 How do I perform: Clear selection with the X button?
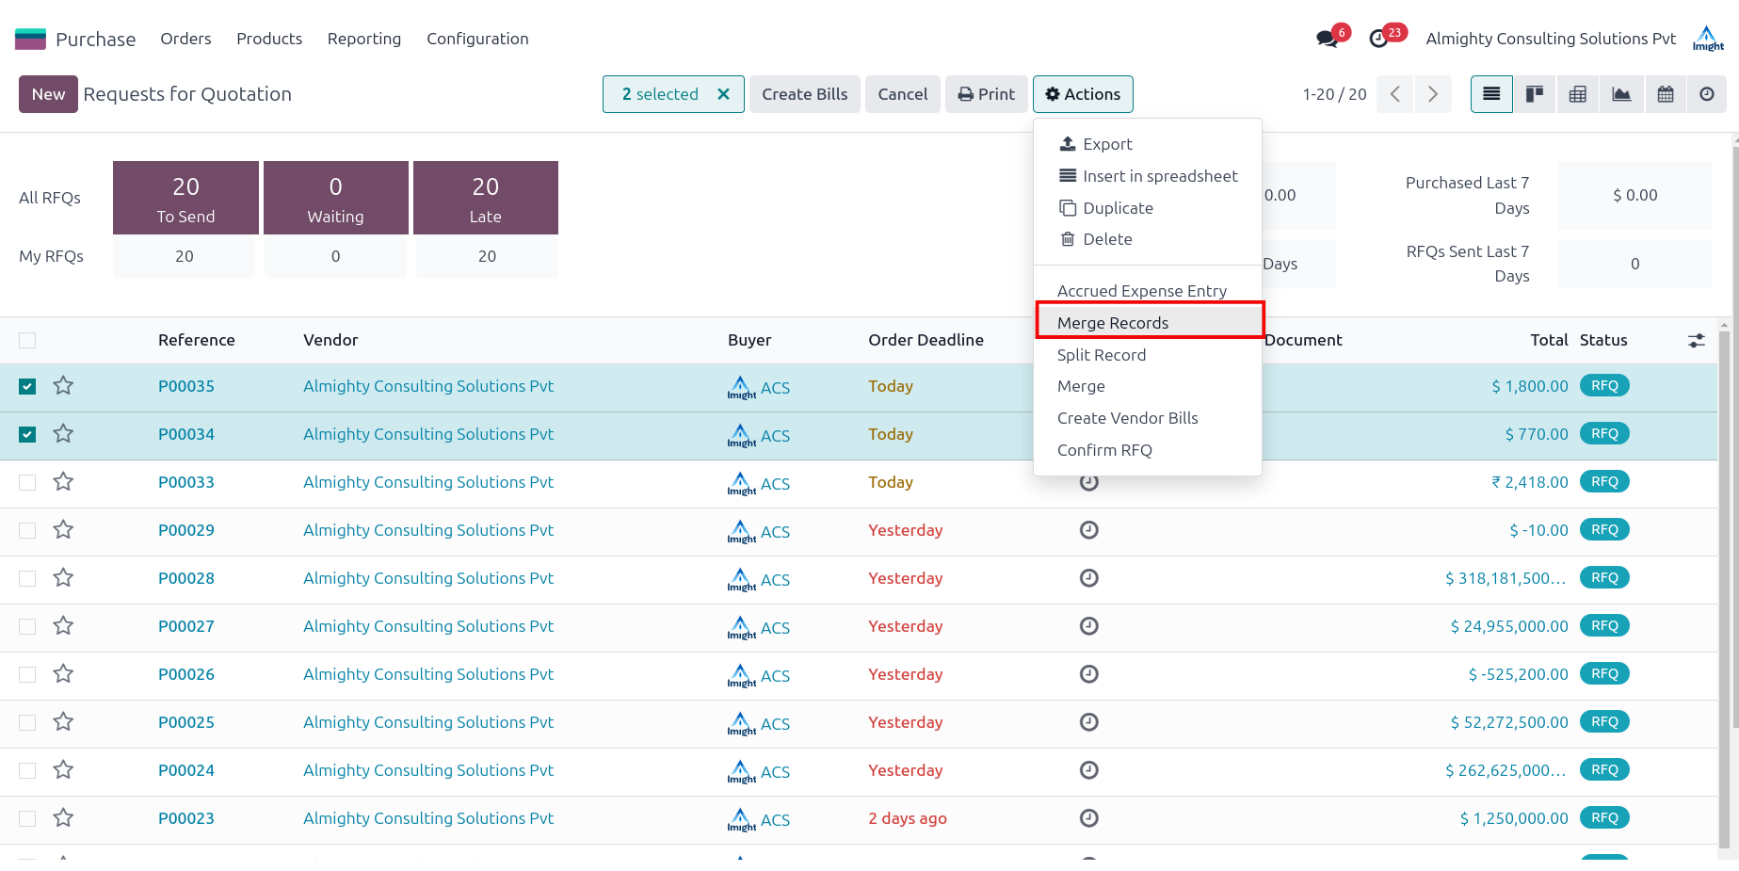723,94
